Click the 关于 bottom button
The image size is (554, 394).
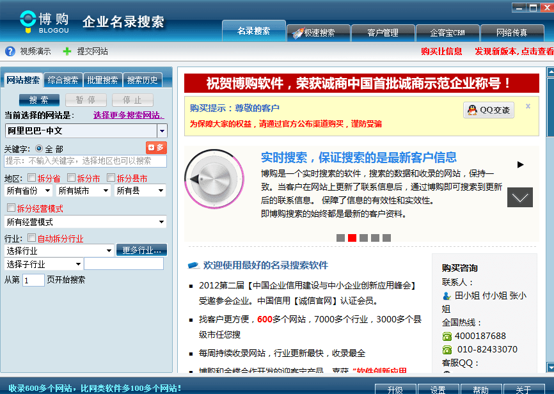pos(524,390)
